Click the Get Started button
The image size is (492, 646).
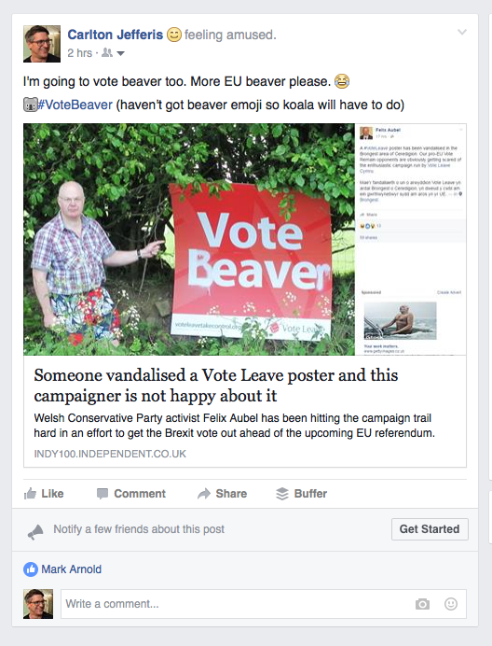click(430, 529)
